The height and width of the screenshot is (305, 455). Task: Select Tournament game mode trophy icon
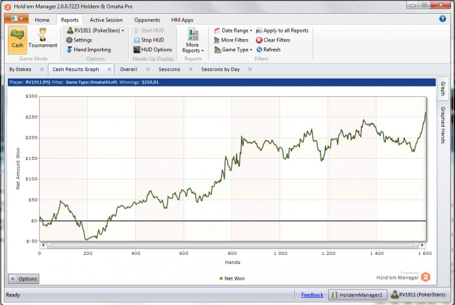pos(42,38)
